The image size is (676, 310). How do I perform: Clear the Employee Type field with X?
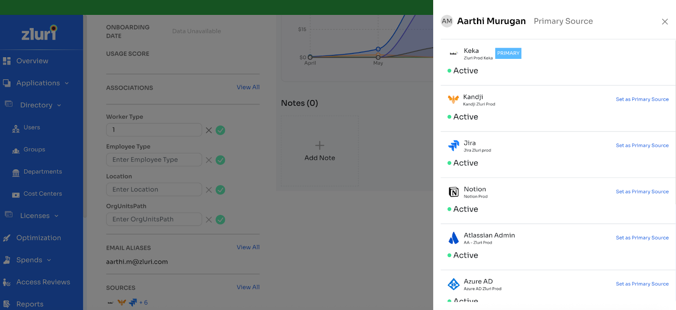(x=209, y=160)
